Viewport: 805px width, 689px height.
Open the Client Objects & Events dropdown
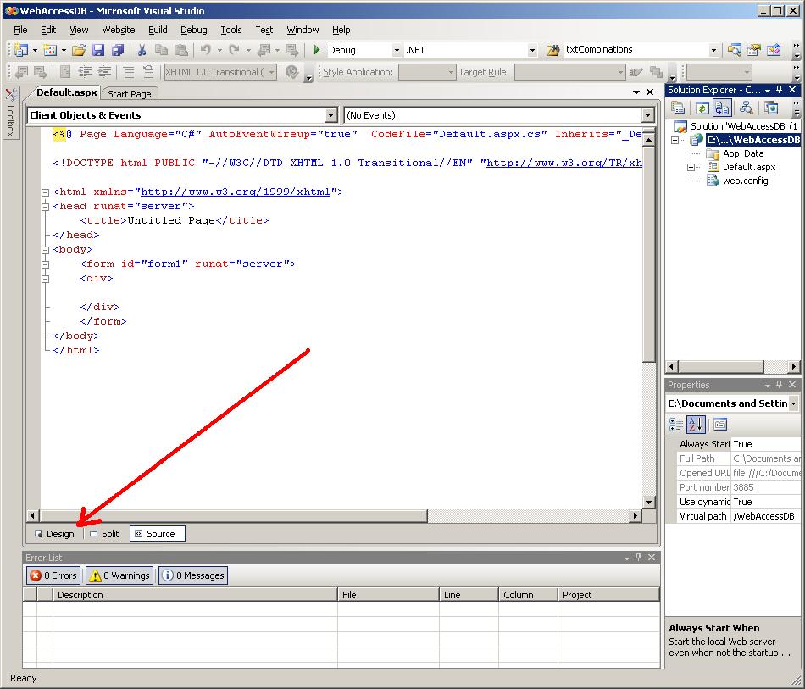[x=330, y=115]
